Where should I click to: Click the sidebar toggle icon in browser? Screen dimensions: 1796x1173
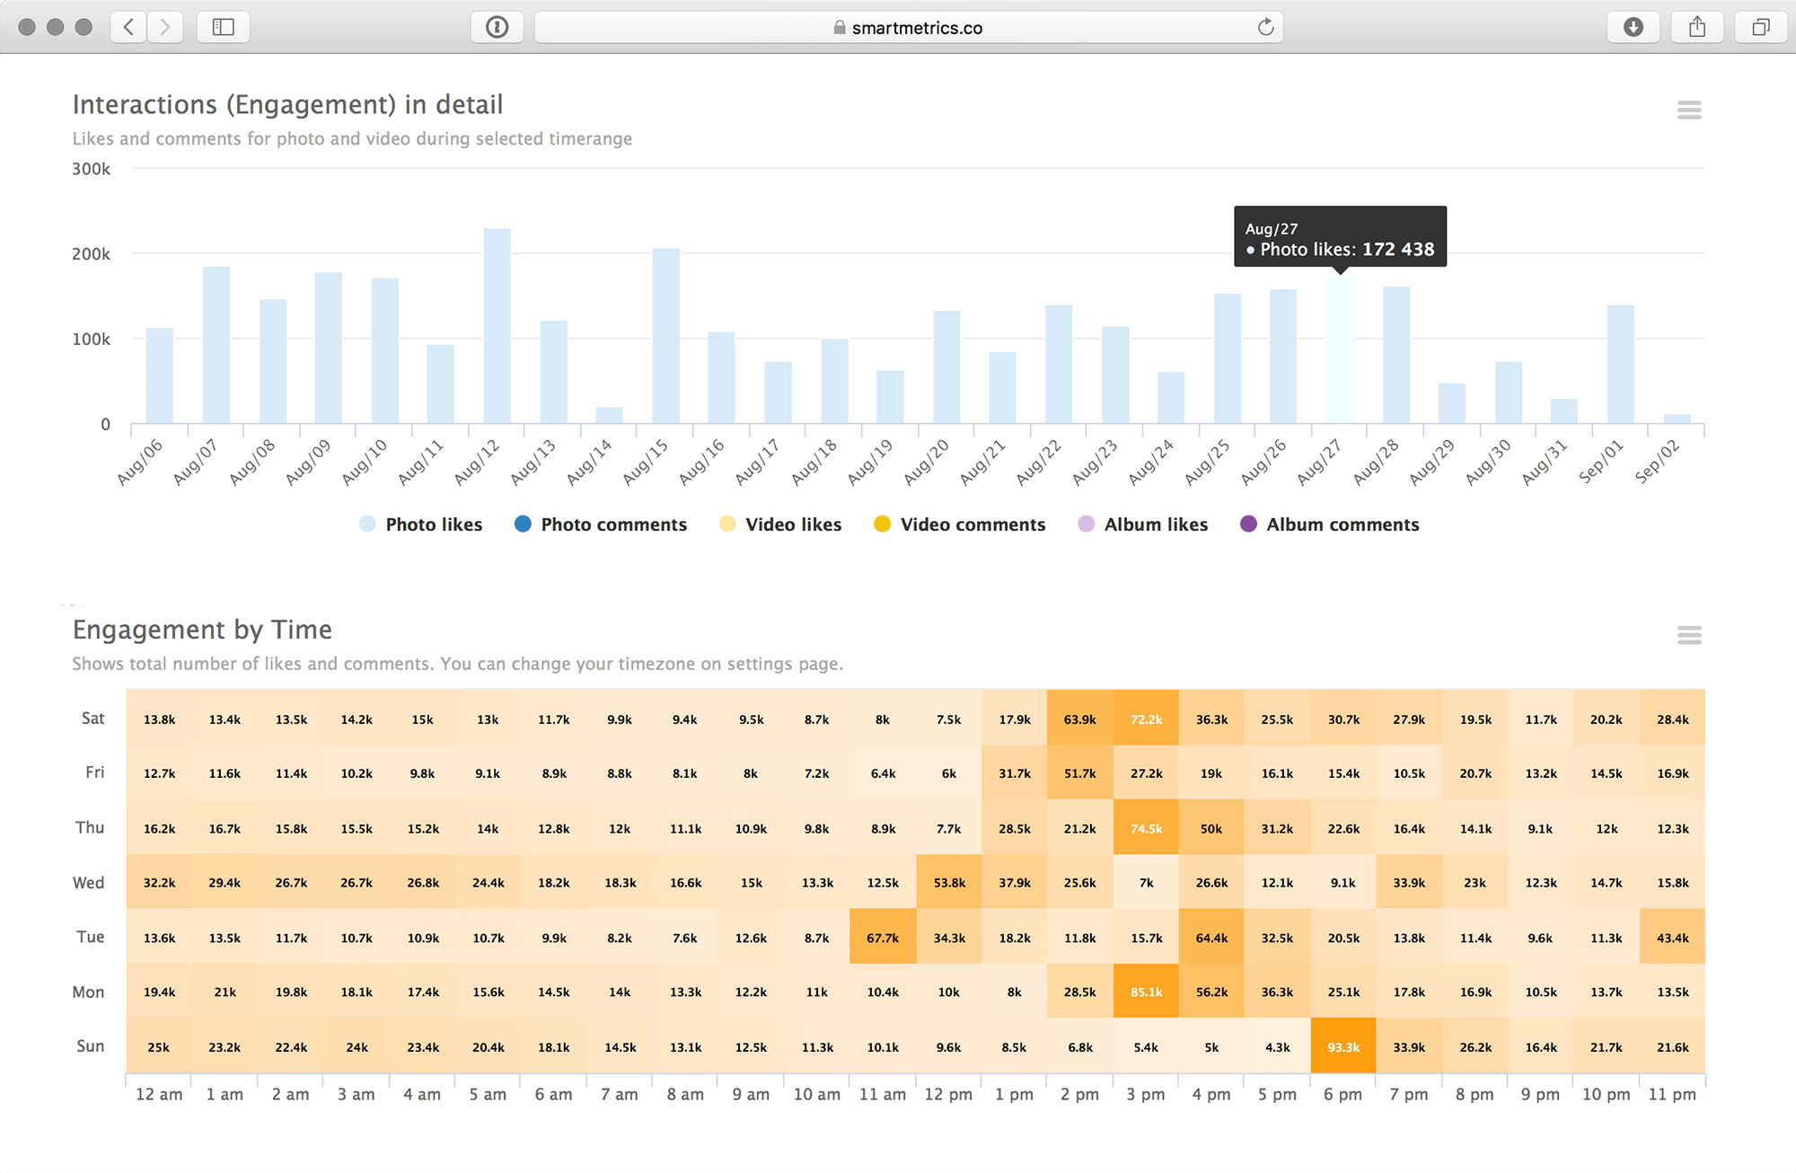pos(221,26)
